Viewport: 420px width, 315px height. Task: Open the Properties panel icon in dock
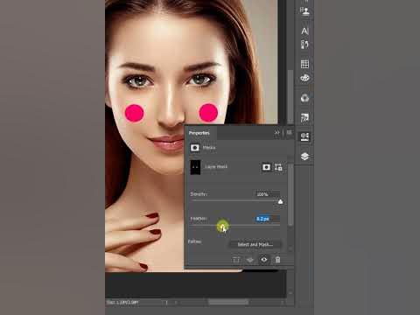click(304, 136)
